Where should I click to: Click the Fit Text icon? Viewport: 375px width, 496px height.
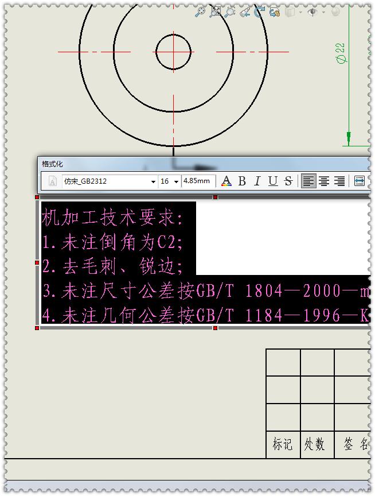click(360, 181)
